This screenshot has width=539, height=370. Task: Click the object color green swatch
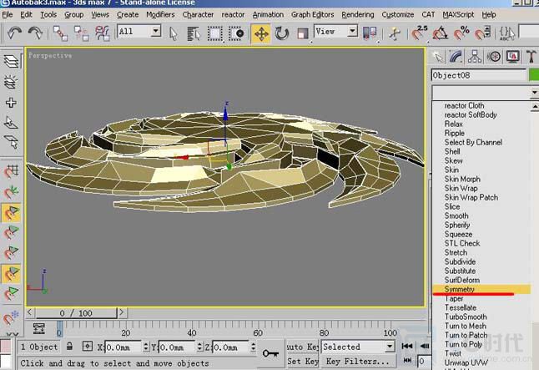533,75
